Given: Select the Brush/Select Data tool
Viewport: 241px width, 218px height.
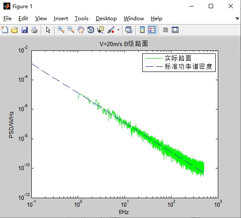Looking at the screenshot, I should [x=111, y=30].
